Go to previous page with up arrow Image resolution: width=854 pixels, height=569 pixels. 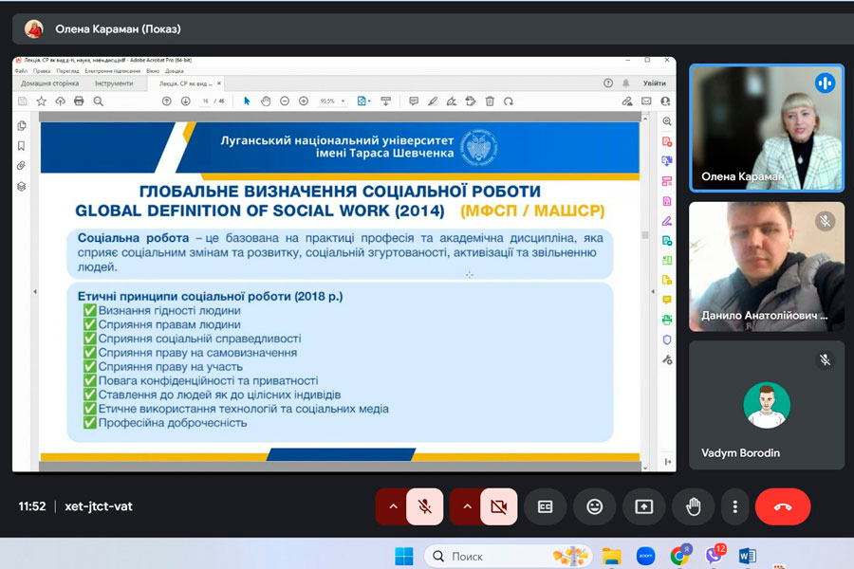(x=167, y=101)
